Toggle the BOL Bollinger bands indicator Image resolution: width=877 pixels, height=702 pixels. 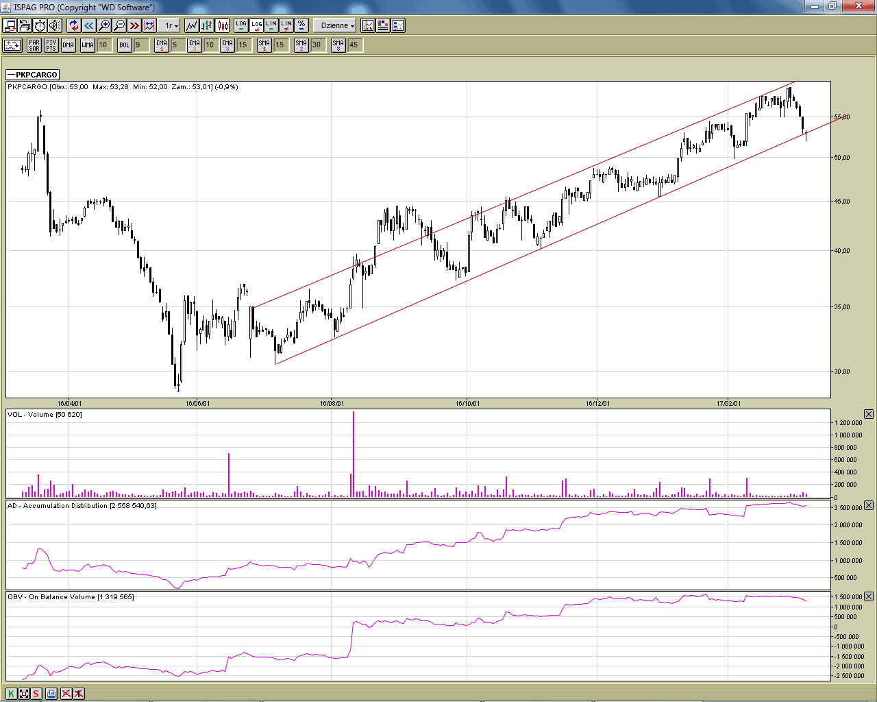[x=124, y=45]
